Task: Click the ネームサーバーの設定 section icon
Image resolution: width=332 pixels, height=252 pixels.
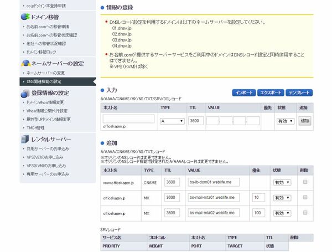Action: tap(25, 63)
